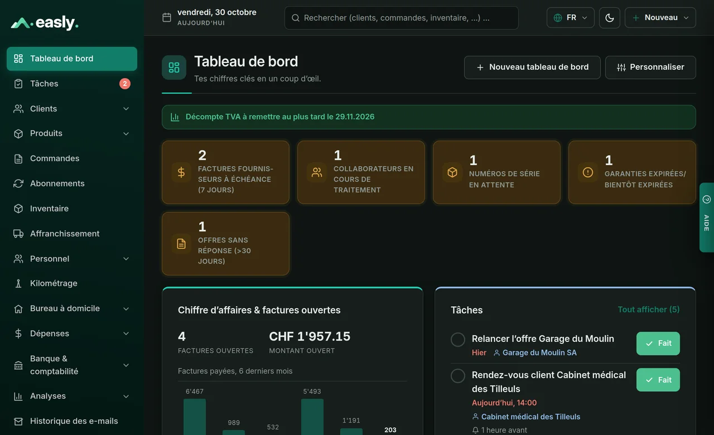This screenshot has width=714, height=435.
Task: Expand the Banque & comptabilité chevron
Action: 126,365
